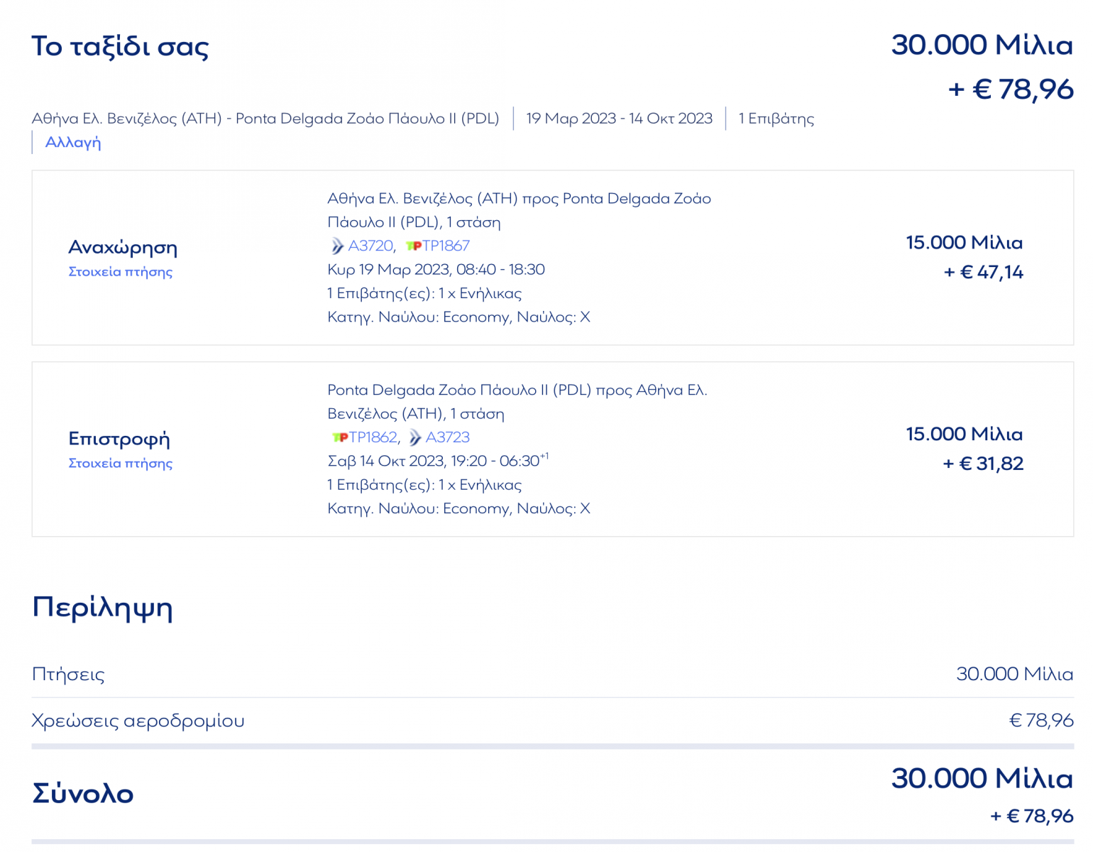Click the Σύνολο total label

point(83,794)
